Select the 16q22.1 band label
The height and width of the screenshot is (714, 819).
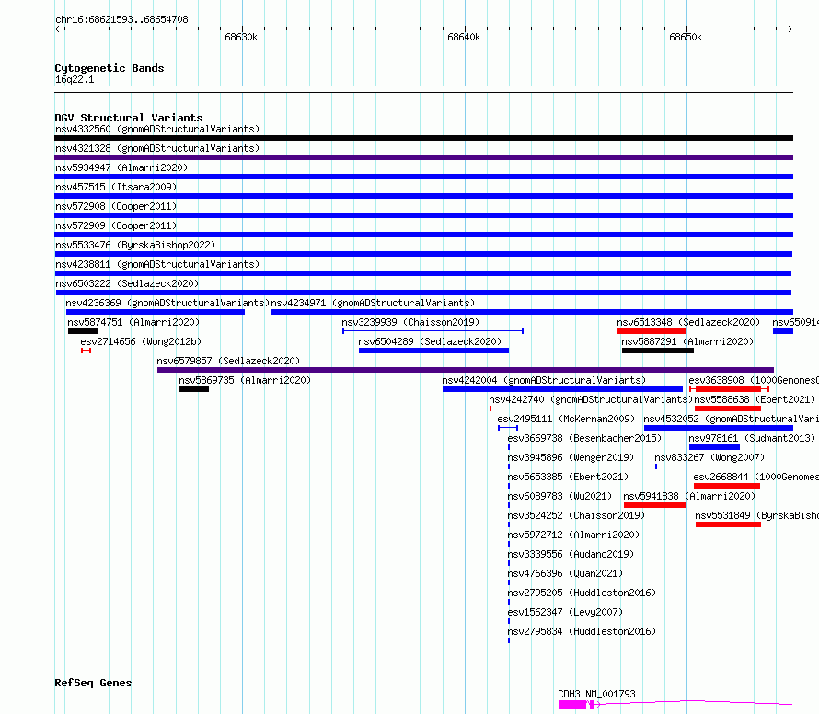point(75,79)
